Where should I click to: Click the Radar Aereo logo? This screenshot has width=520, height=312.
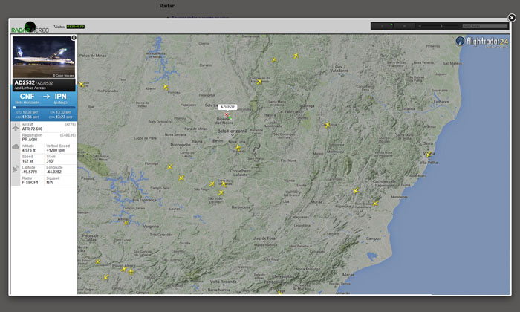coord(29,27)
